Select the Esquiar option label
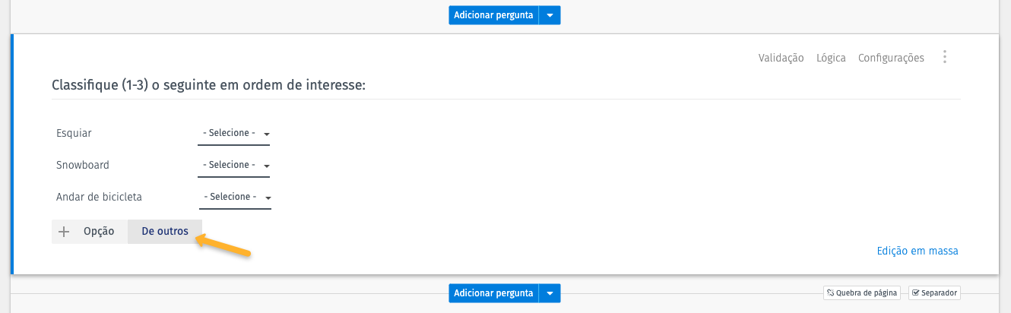1011x313 pixels. [74, 134]
